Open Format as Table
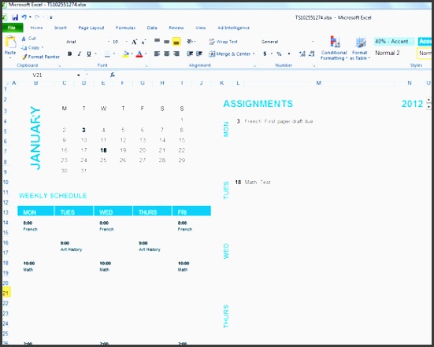 coord(360,48)
